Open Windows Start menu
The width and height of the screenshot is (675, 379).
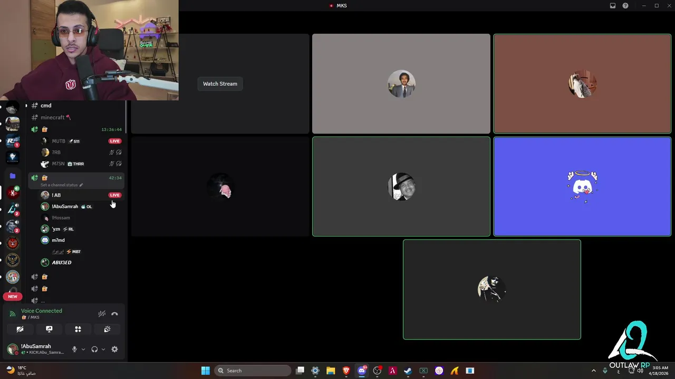click(206, 371)
